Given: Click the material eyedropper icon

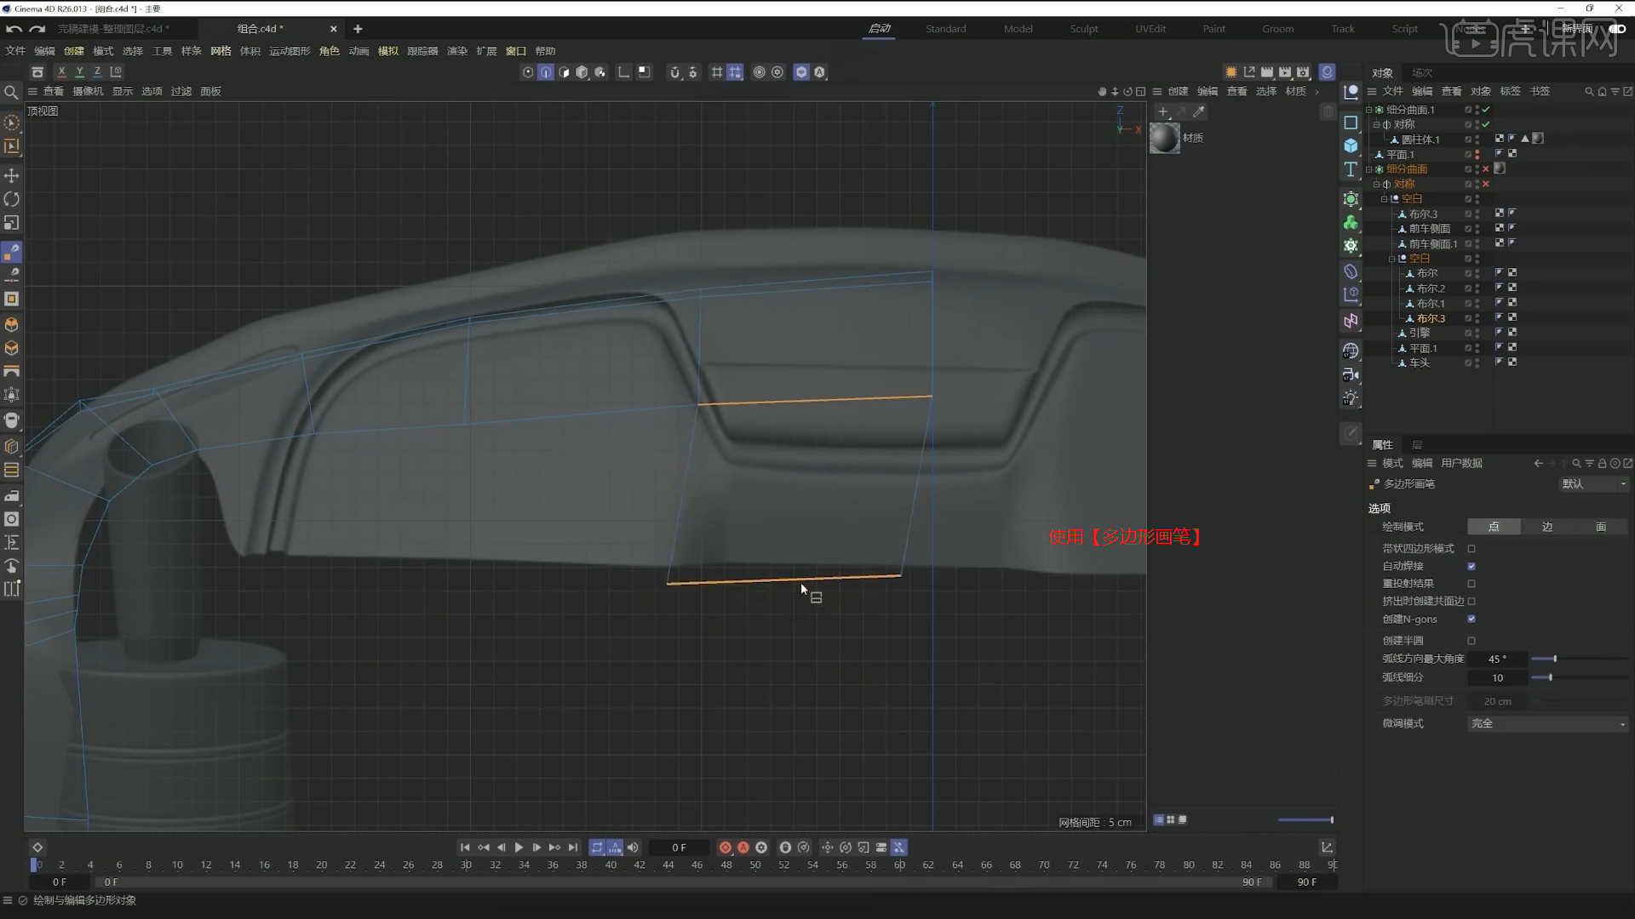Looking at the screenshot, I should [x=1199, y=111].
